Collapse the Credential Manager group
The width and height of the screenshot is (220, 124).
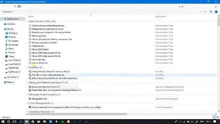click(27, 112)
